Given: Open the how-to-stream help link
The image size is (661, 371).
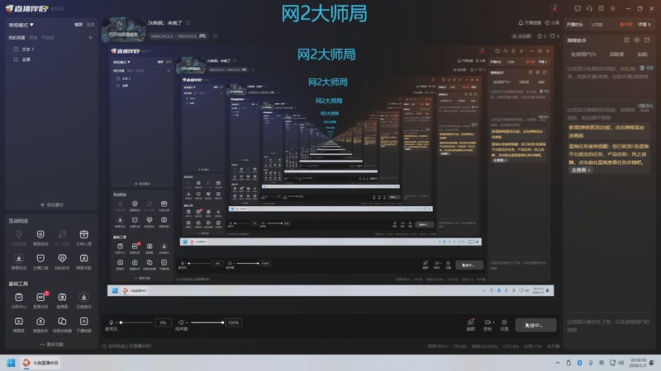Looking at the screenshot, I should click(x=127, y=346).
